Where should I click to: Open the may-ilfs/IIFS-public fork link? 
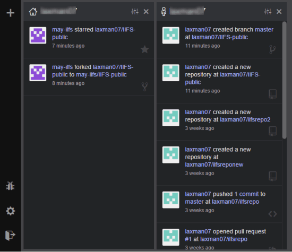[101, 75]
